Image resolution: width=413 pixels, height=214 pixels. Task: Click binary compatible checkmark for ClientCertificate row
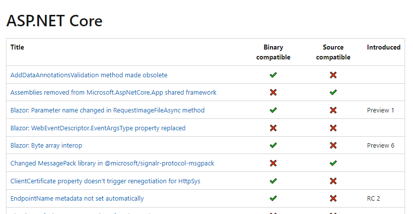[x=273, y=181]
